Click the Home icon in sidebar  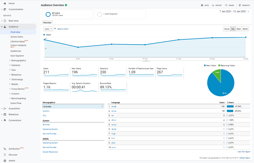(5, 3)
